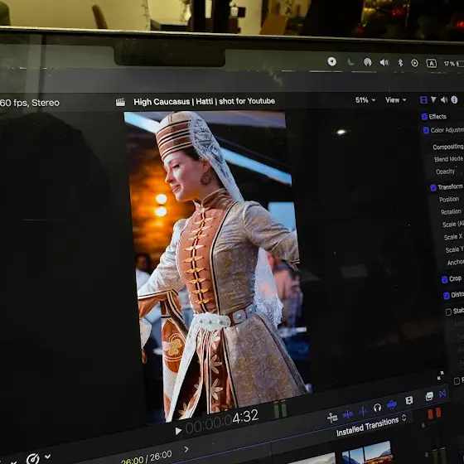Click the timeline history forward chevron
The image size is (464, 464).
click(186, 449)
